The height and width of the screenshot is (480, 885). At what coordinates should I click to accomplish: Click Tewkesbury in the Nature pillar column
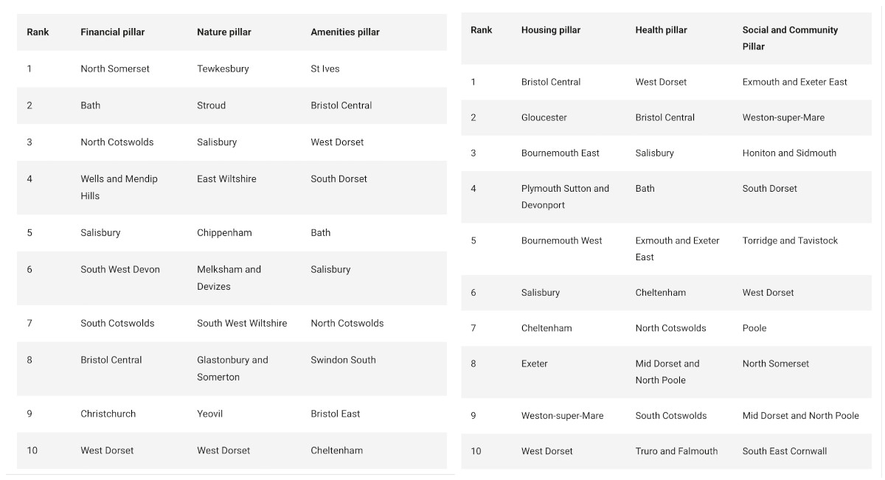[x=223, y=69]
